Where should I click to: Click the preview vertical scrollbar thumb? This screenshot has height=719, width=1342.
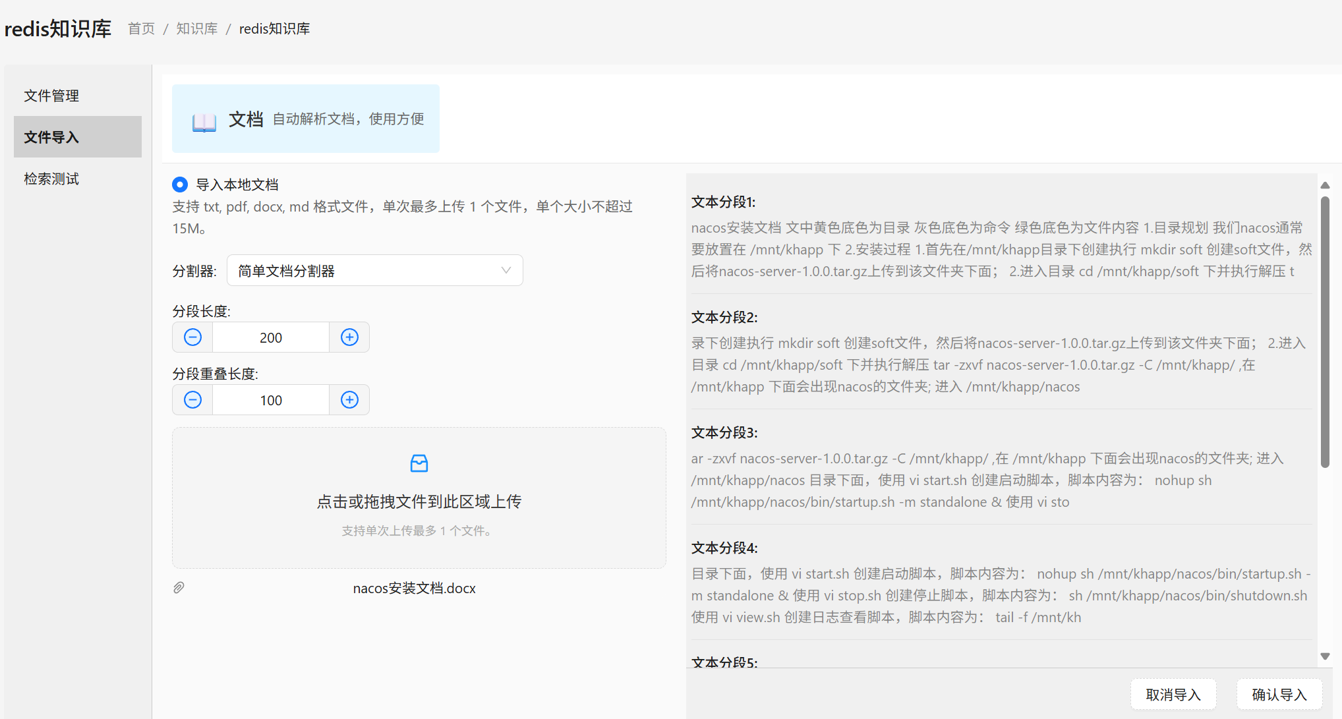(1325, 332)
